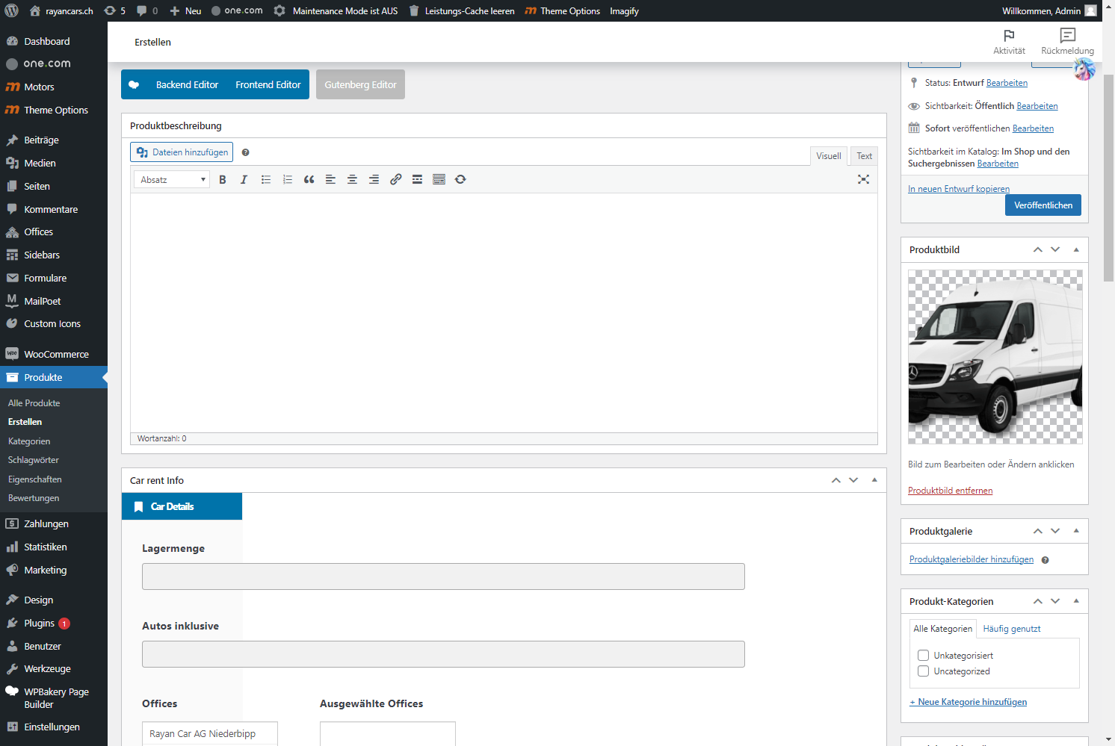Collapse the Car rent Info panel

tap(874, 480)
